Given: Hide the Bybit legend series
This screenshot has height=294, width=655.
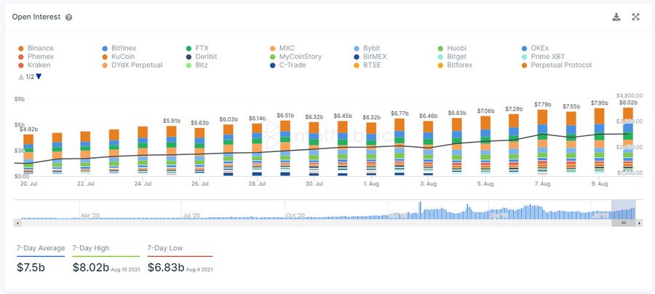Looking at the screenshot, I should pyautogui.click(x=366, y=49).
